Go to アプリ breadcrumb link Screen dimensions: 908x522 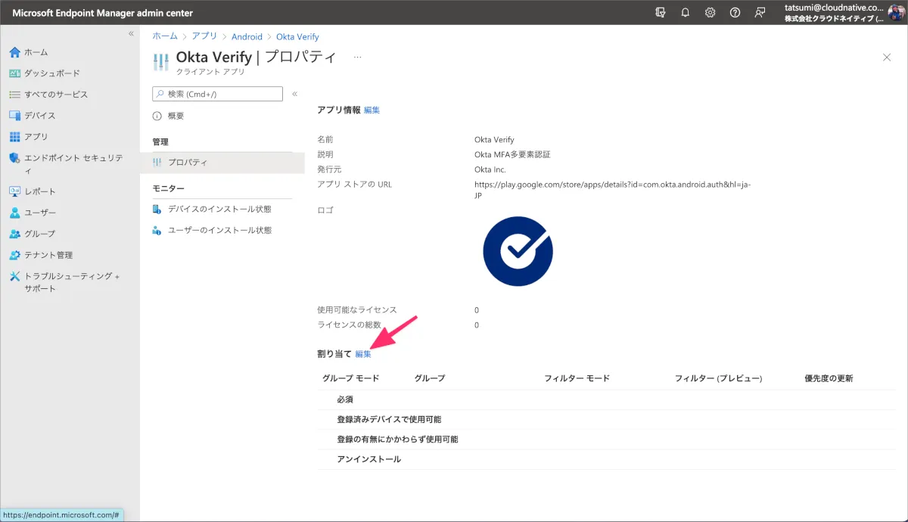coord(204,36)
